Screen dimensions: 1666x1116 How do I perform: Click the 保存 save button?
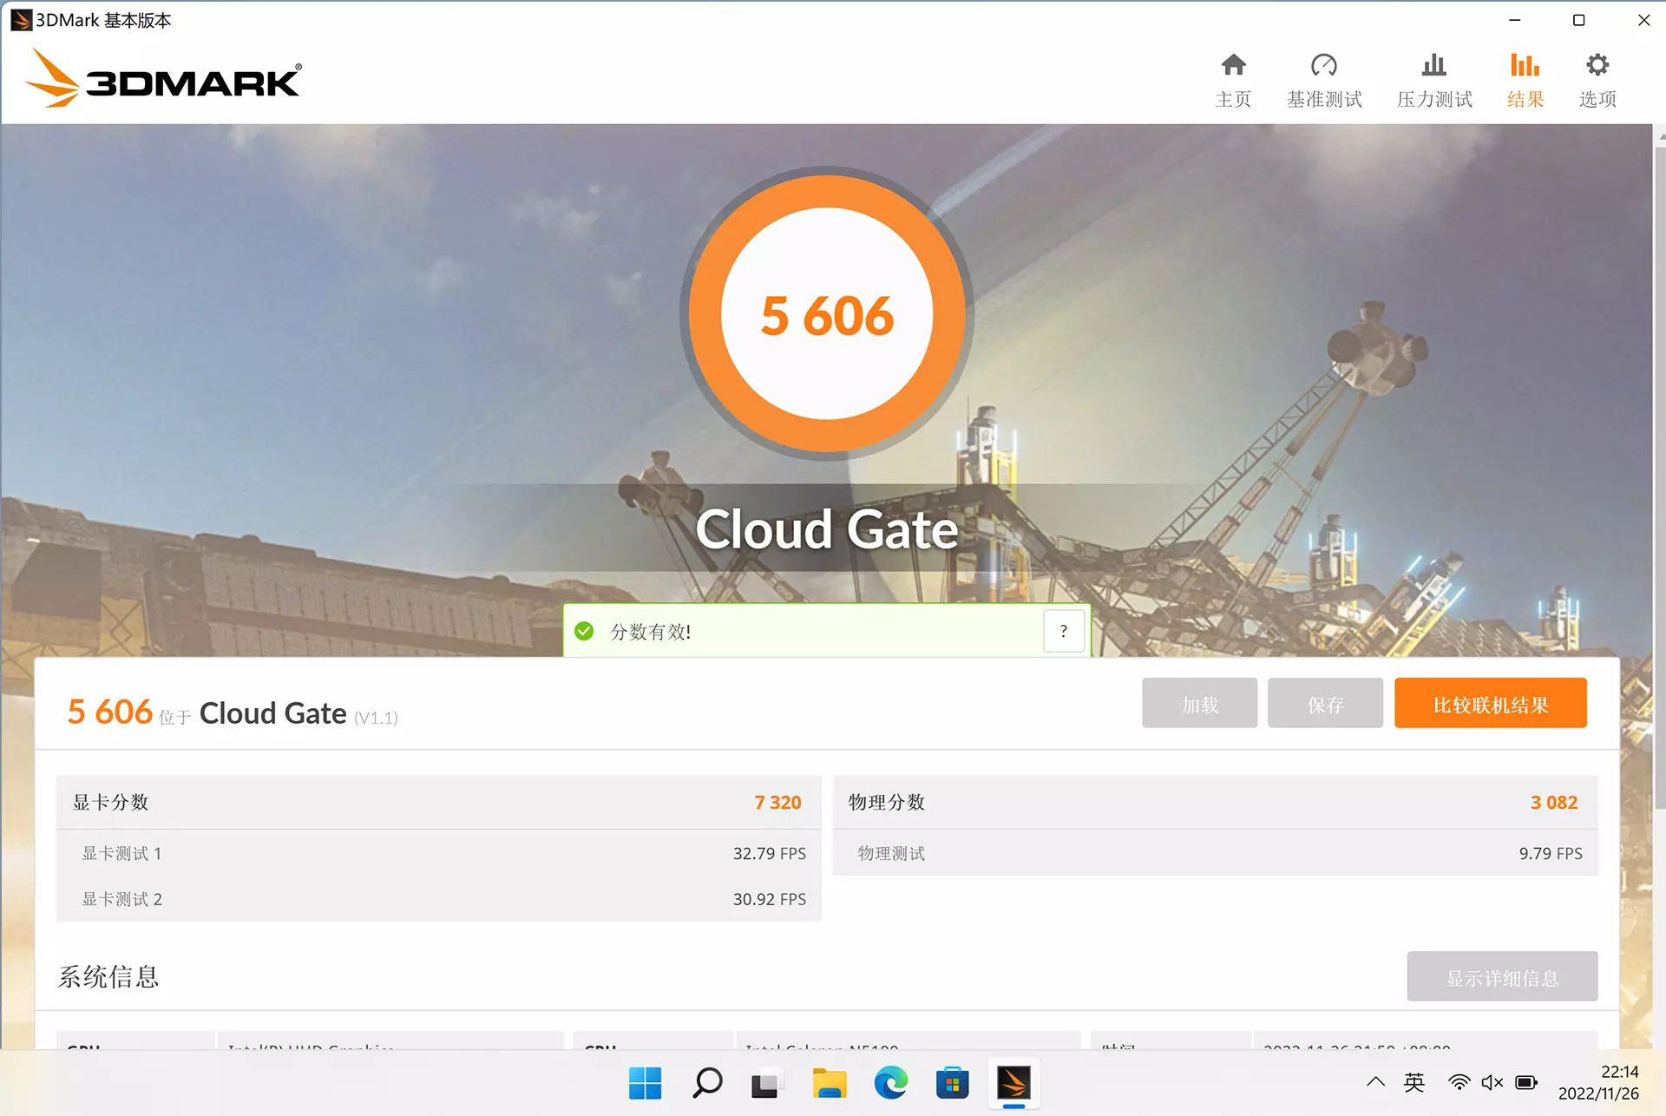pos(1325,703)
